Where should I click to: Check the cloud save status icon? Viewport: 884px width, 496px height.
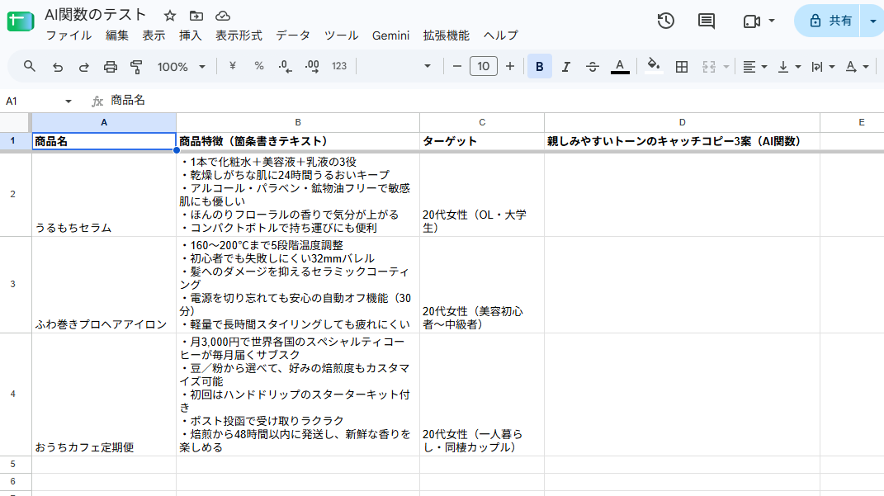click(223, 16)
